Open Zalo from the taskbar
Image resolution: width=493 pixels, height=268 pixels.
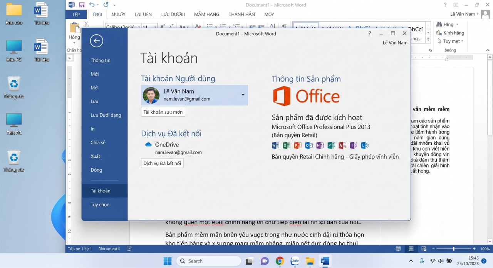pos(295,261)
